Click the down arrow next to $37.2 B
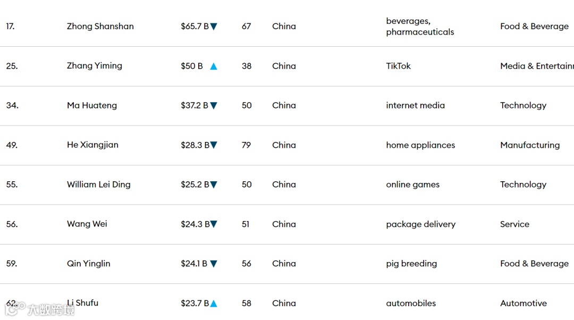The height and width of the screenshot is (320, 574). click(x=214, y=106)
